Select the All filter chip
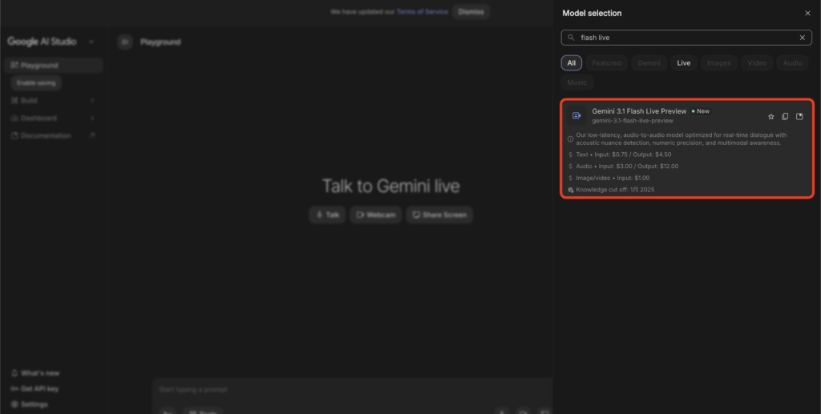Image resolution: width=821 pixels, height=414 pixels. tap(571, 62)
